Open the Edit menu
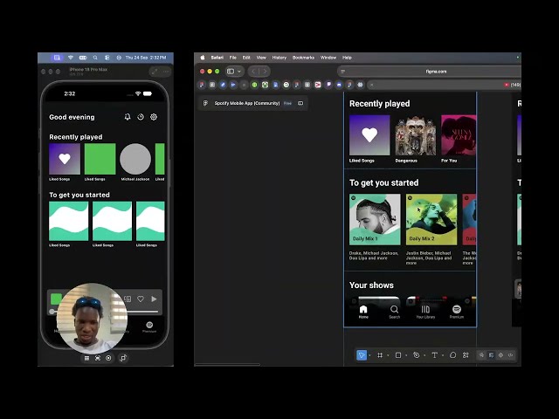This screenshot has width=559, height=419. (x=246, y=58)
